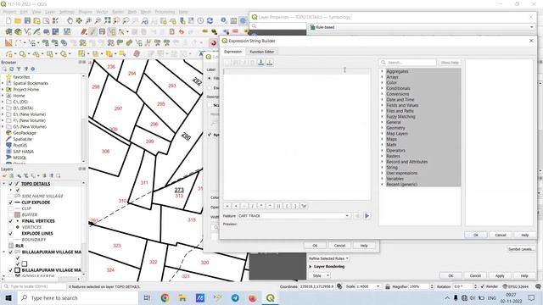Expand the String function group
The width and height of the screenshot is (543, 305).
tap(383, 168)
